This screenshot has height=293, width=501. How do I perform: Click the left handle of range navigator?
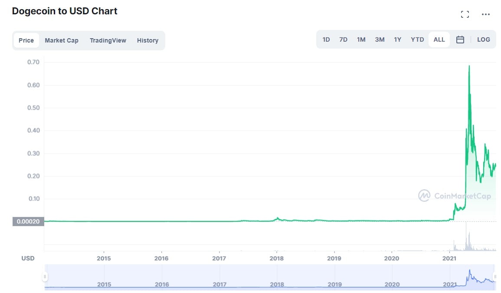[45, 277]
